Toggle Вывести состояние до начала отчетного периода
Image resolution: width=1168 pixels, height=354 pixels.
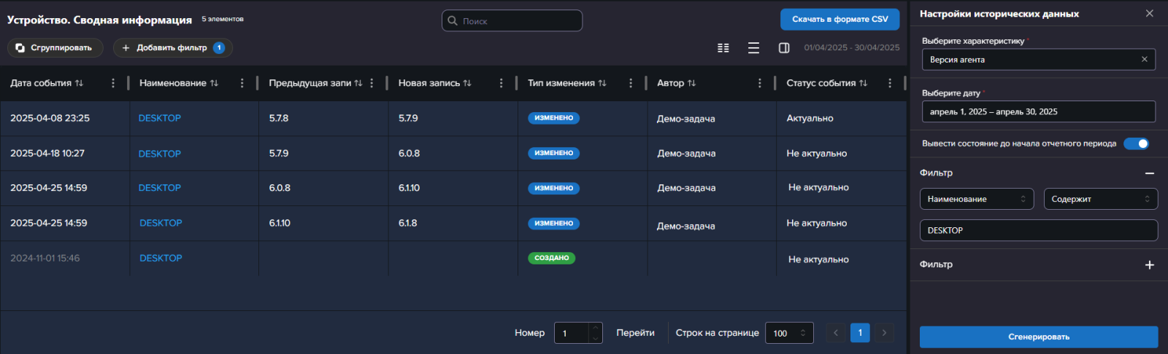tap(1136, 143)
